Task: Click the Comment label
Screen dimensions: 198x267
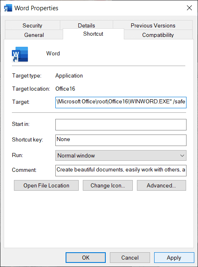Action: (24, 170)
